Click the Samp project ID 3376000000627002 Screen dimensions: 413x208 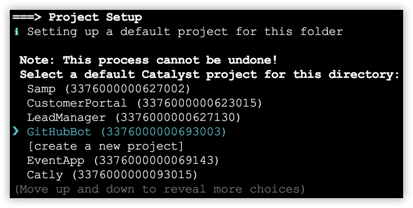point(127,89)
